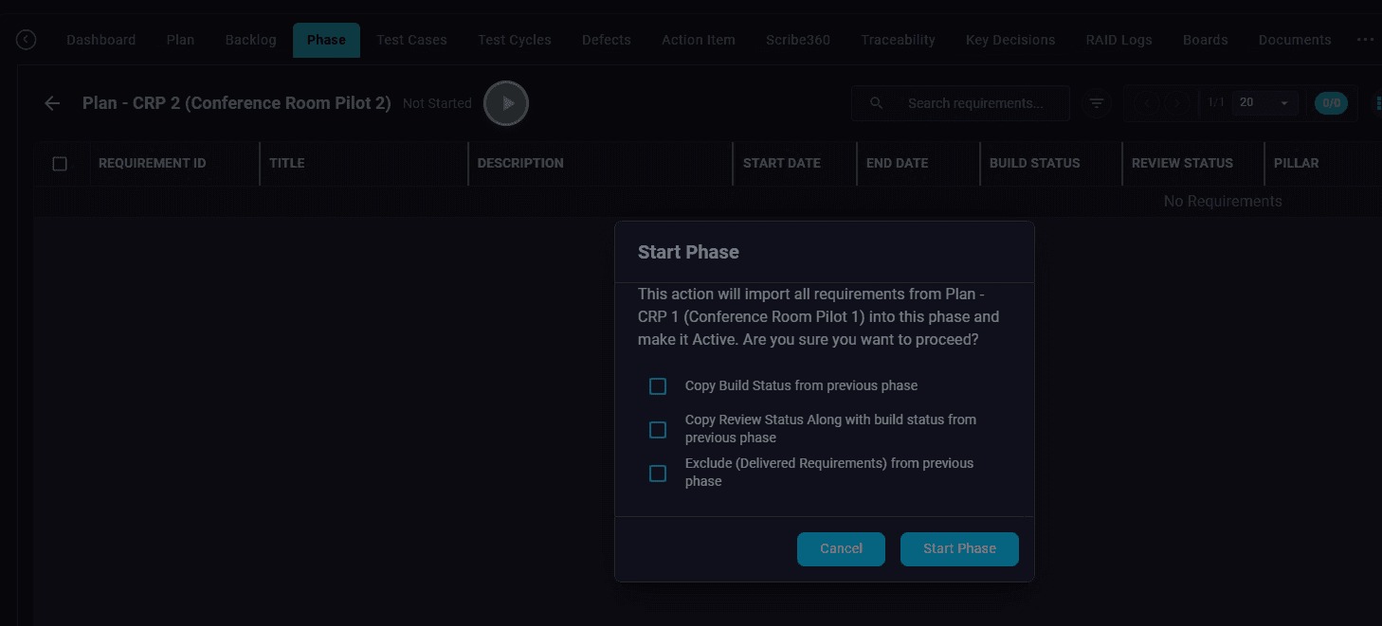The height and width of the screenshot is (626, 1382).
Task: Confirm with the Start Phase button
Action: 959,549
